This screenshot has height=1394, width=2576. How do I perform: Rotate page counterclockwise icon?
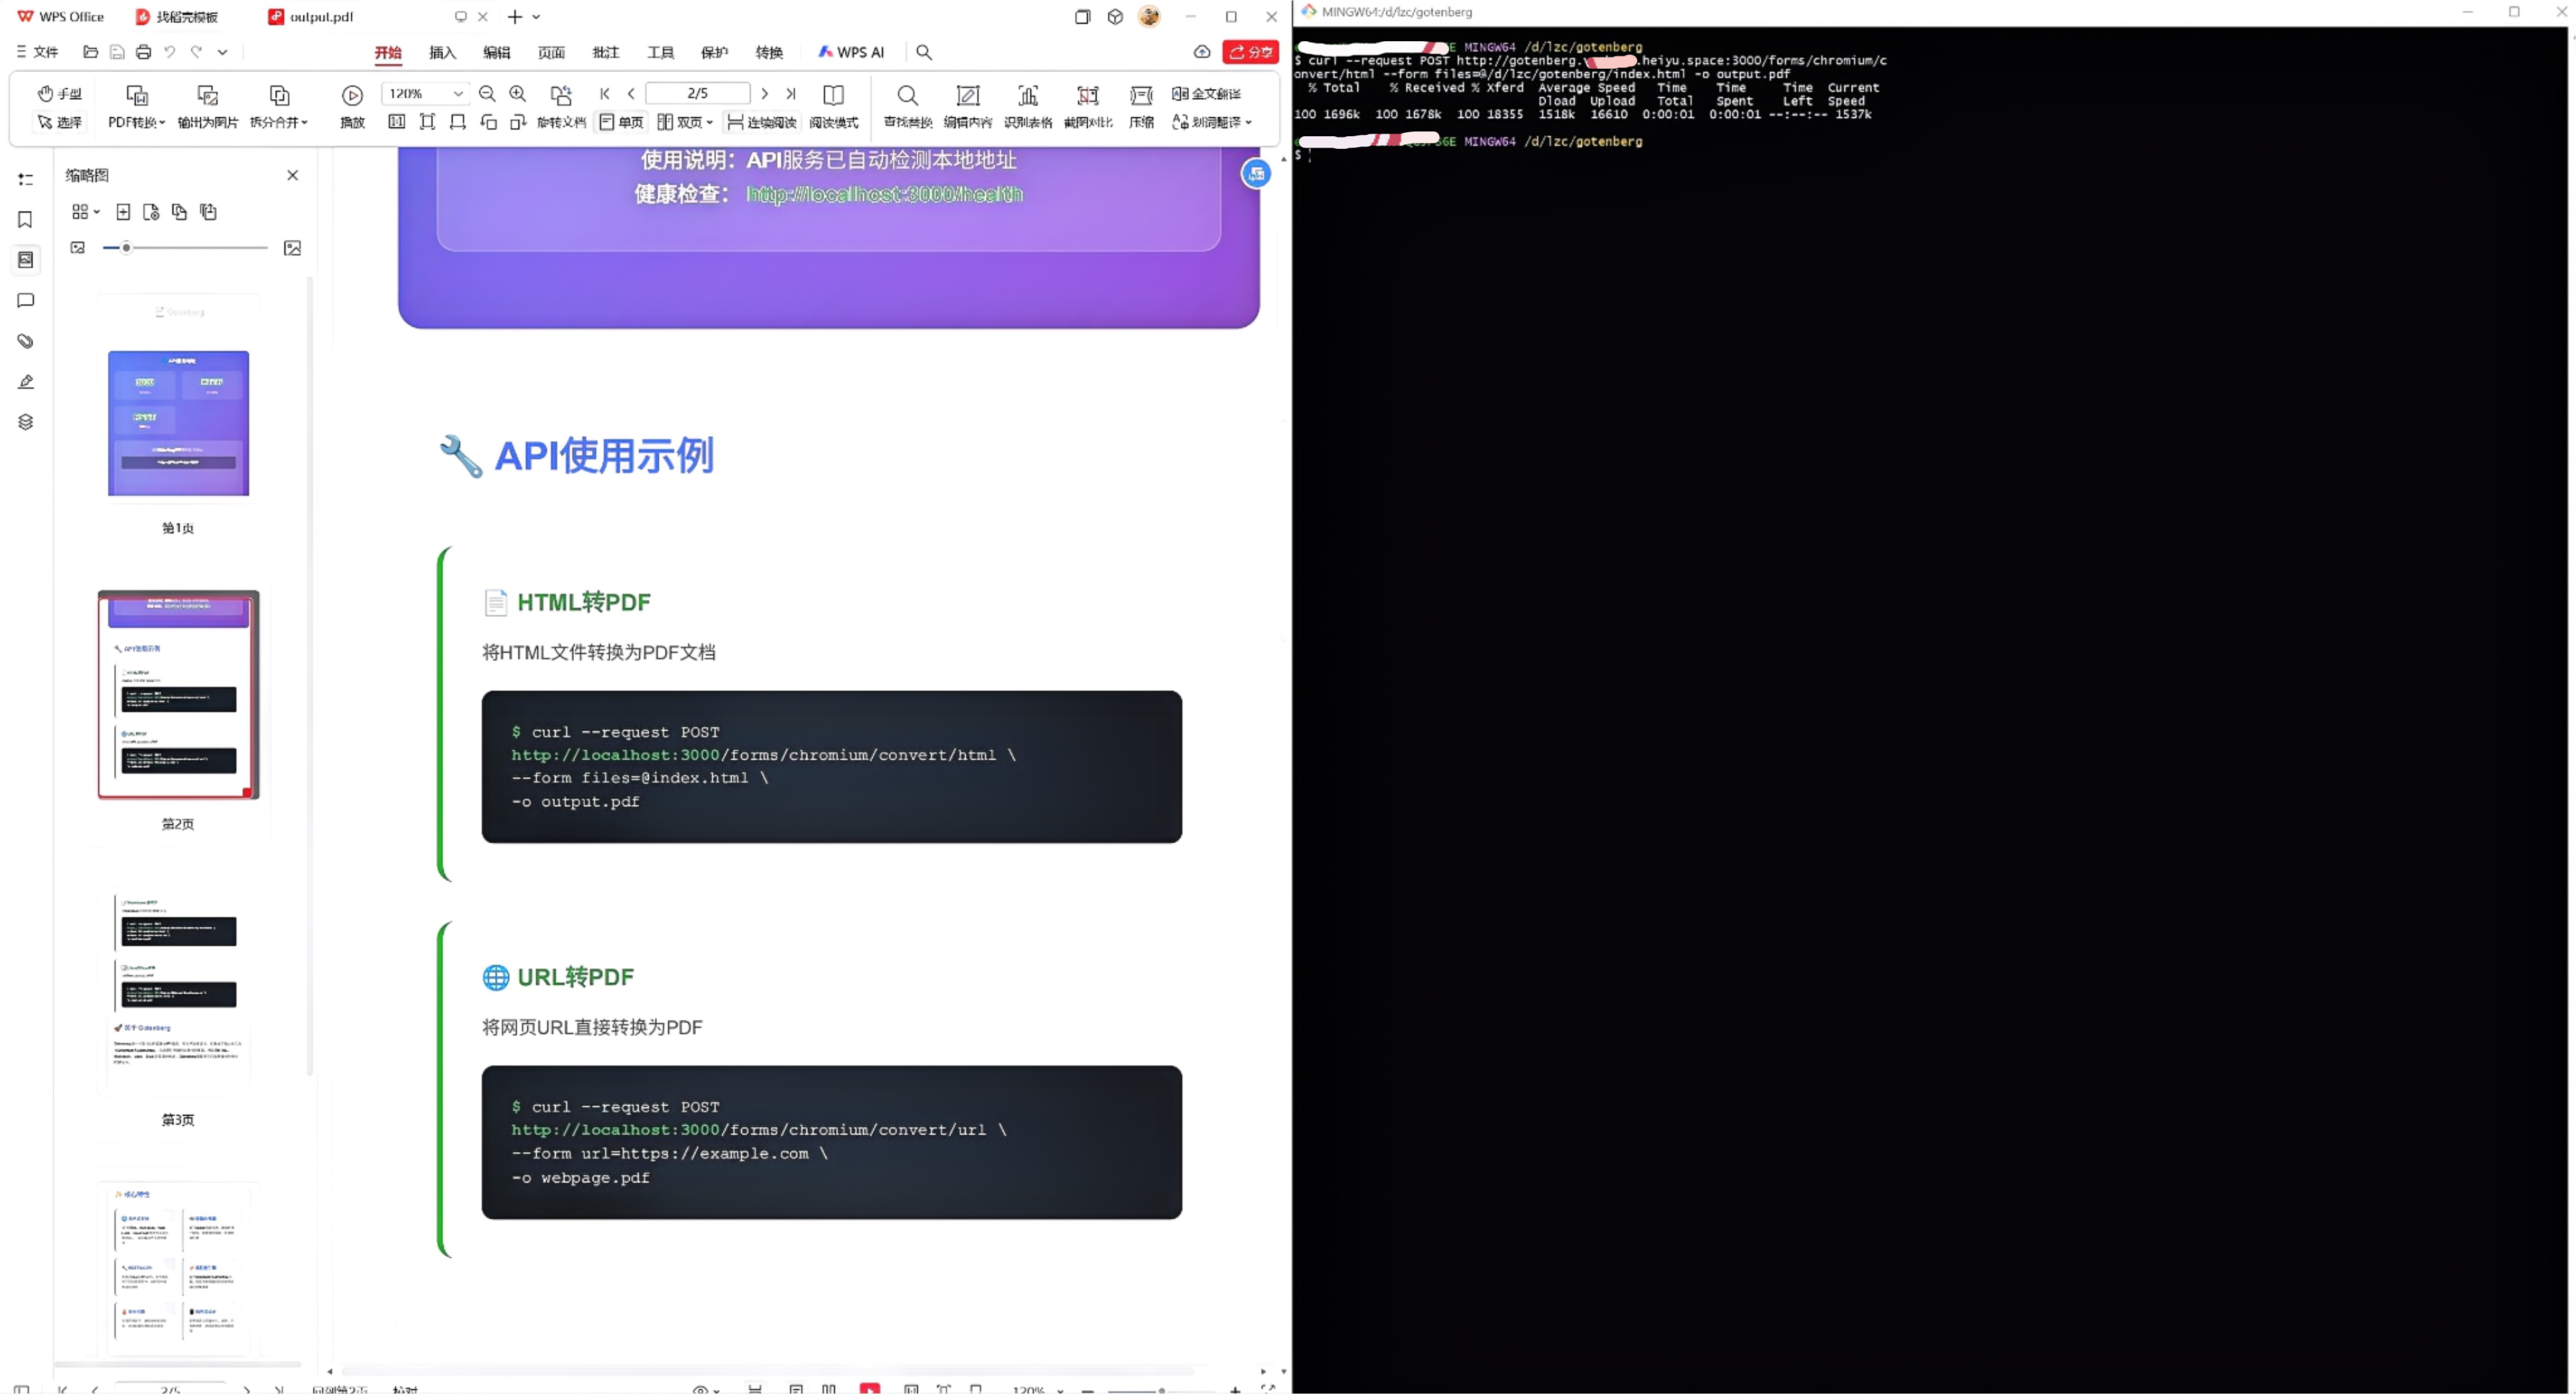pyautogui.click(x=488, y=122)
